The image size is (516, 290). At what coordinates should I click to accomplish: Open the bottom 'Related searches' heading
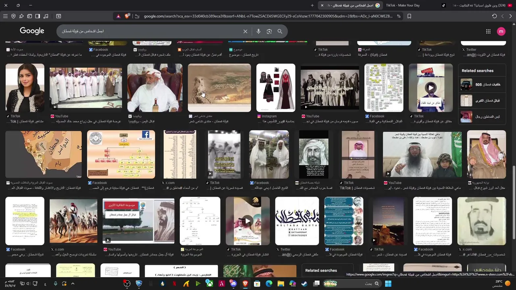[x=321, y=270]
